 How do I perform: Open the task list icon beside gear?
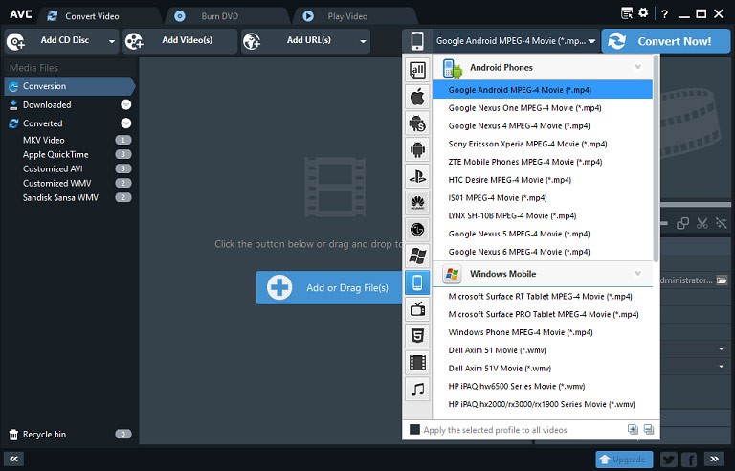[626, 13]
